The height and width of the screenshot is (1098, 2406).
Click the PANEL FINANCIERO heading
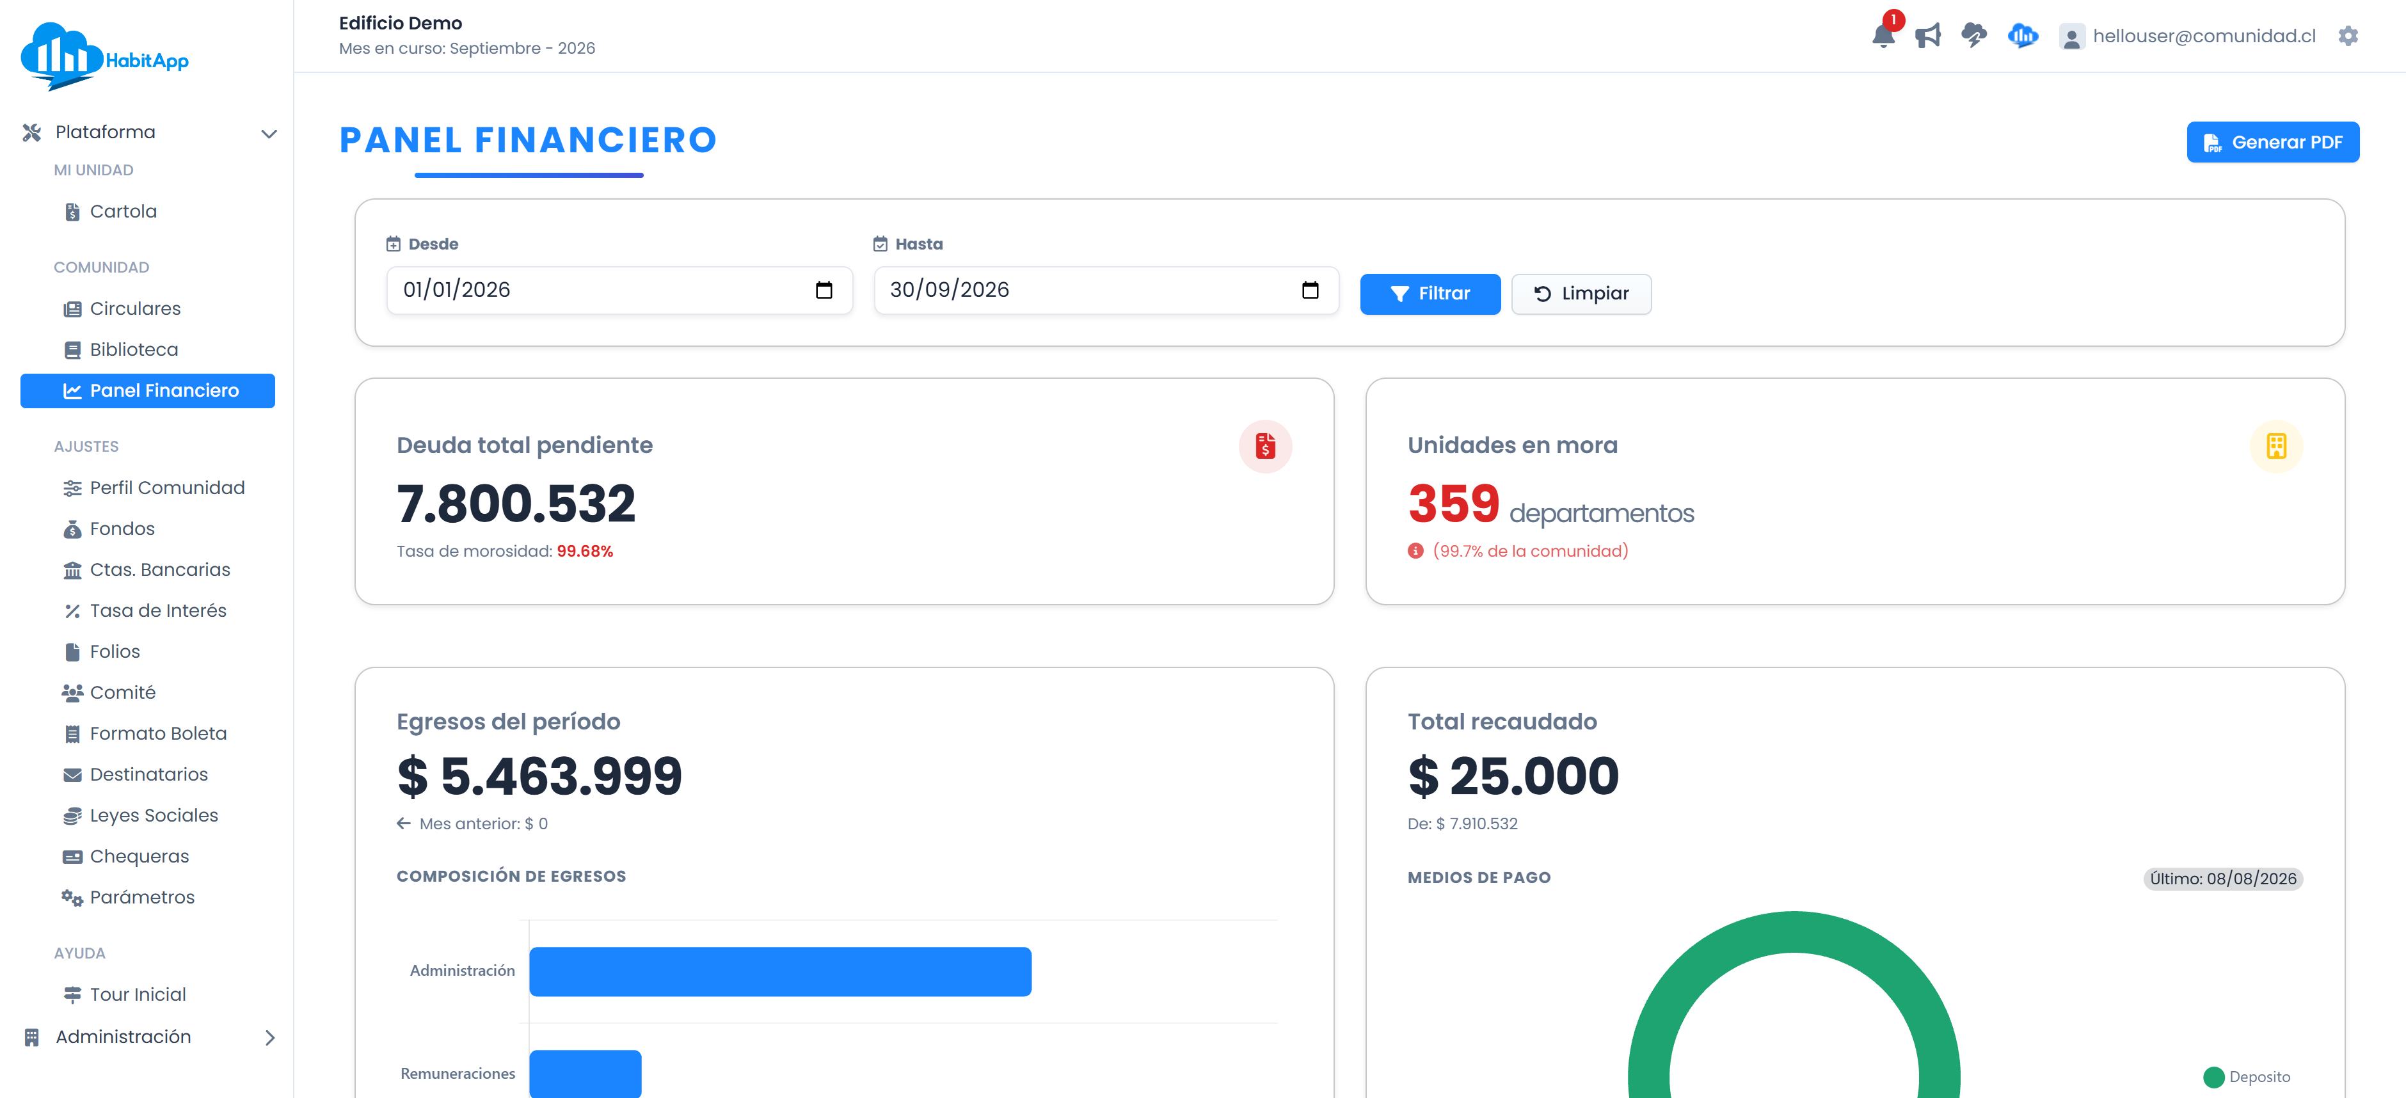(x=528, y=140)
